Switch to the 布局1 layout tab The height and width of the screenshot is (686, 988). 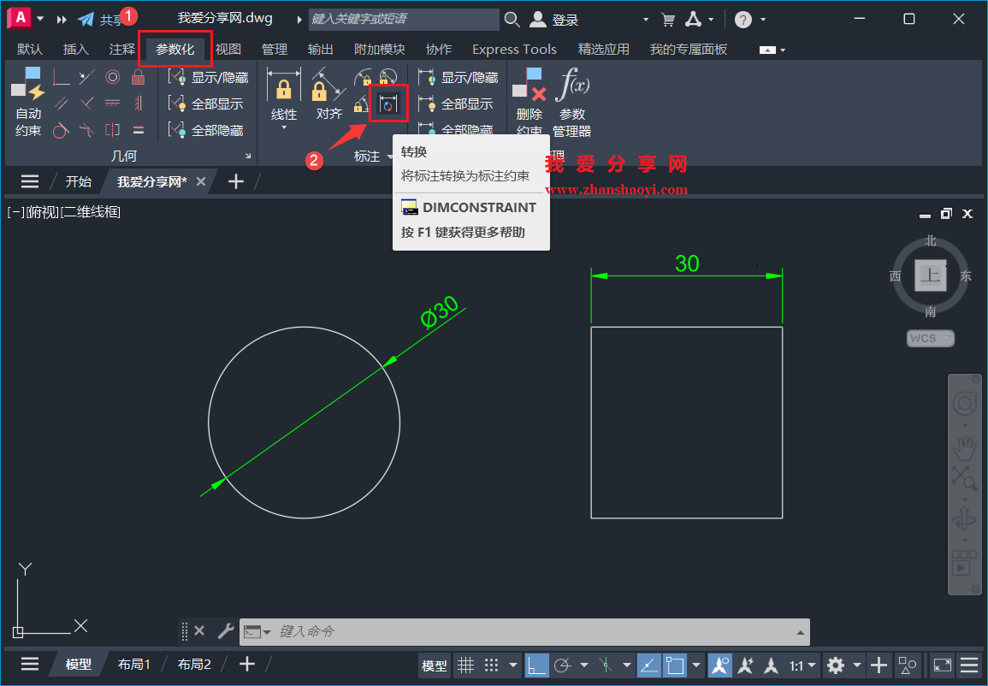[134, 663]
